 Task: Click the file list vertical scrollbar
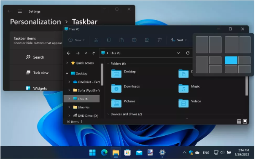pyautogui.click(x=247, y=86)
